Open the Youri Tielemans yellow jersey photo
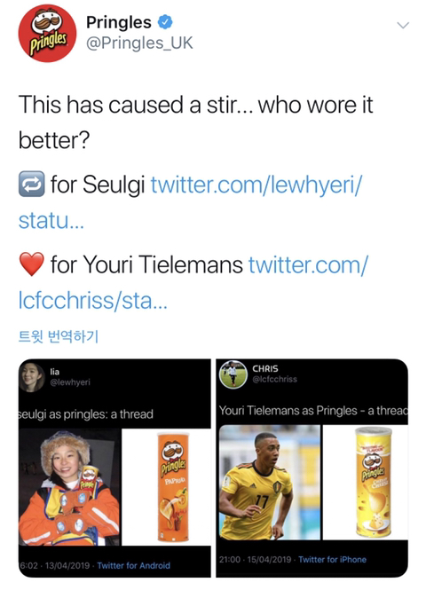The width and height of the screenshot is (426, 598). (x=270, y=482)
